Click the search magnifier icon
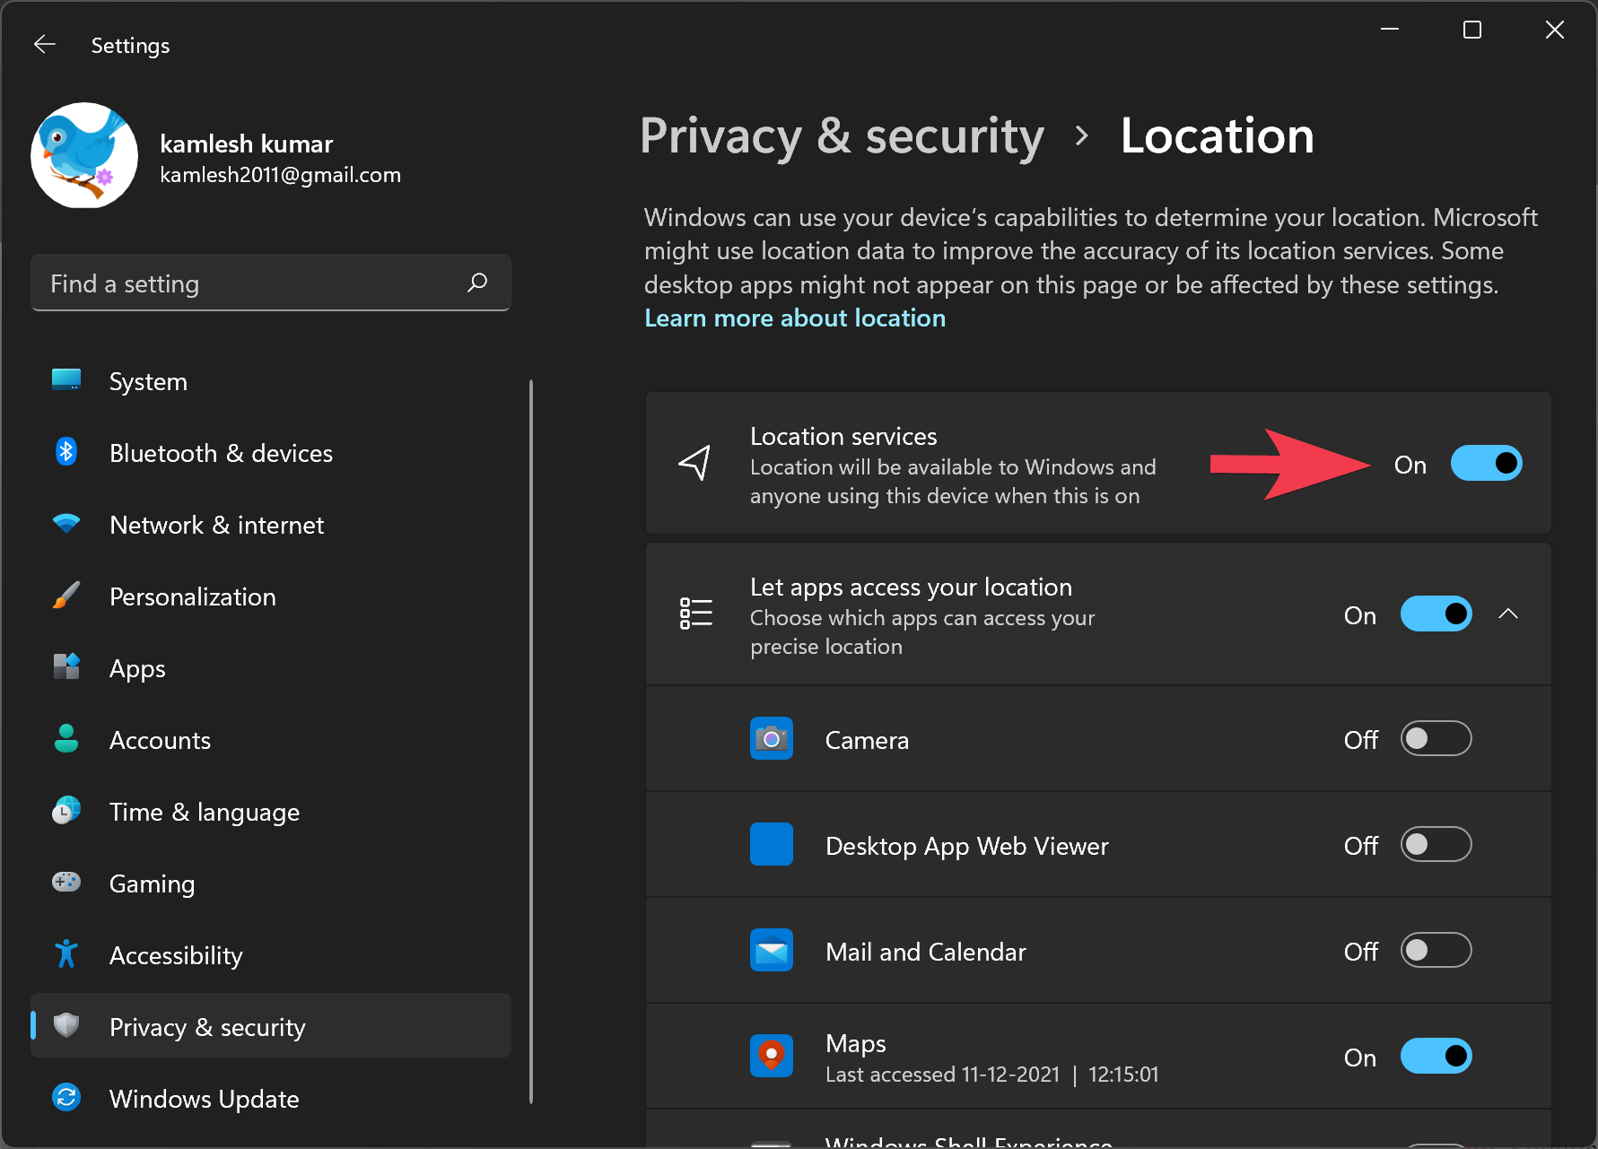 (477, 283)
